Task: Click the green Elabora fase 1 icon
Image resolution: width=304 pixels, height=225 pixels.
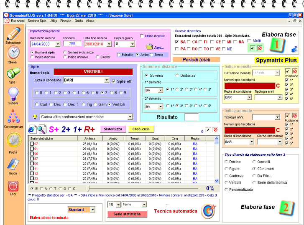Action: 277,46
